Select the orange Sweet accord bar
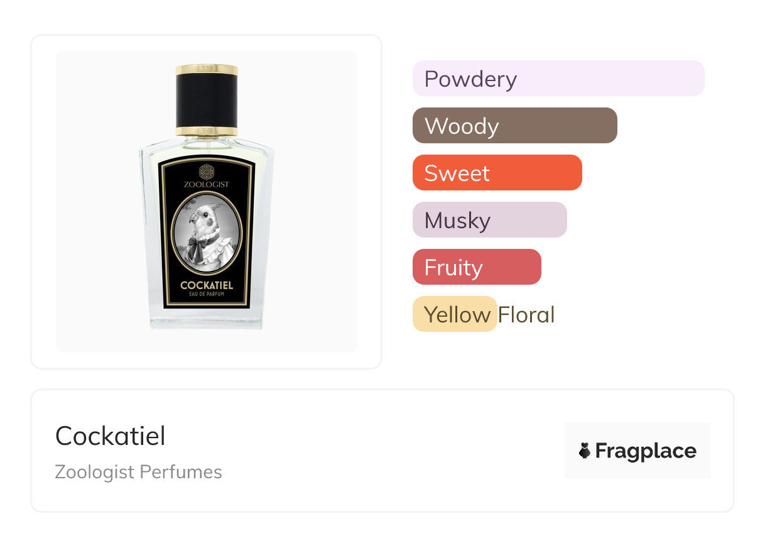Screen dimensions: 765x543 tap(497, 173)
